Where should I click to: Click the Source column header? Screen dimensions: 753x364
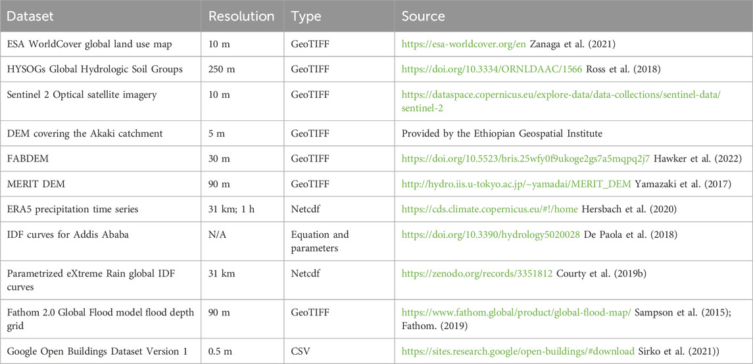pos(424,15)
